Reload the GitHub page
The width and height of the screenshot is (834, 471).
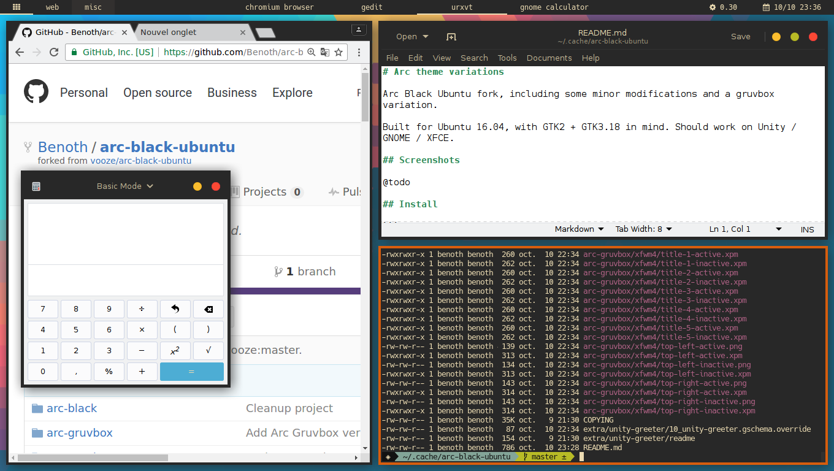pos(54,52)
